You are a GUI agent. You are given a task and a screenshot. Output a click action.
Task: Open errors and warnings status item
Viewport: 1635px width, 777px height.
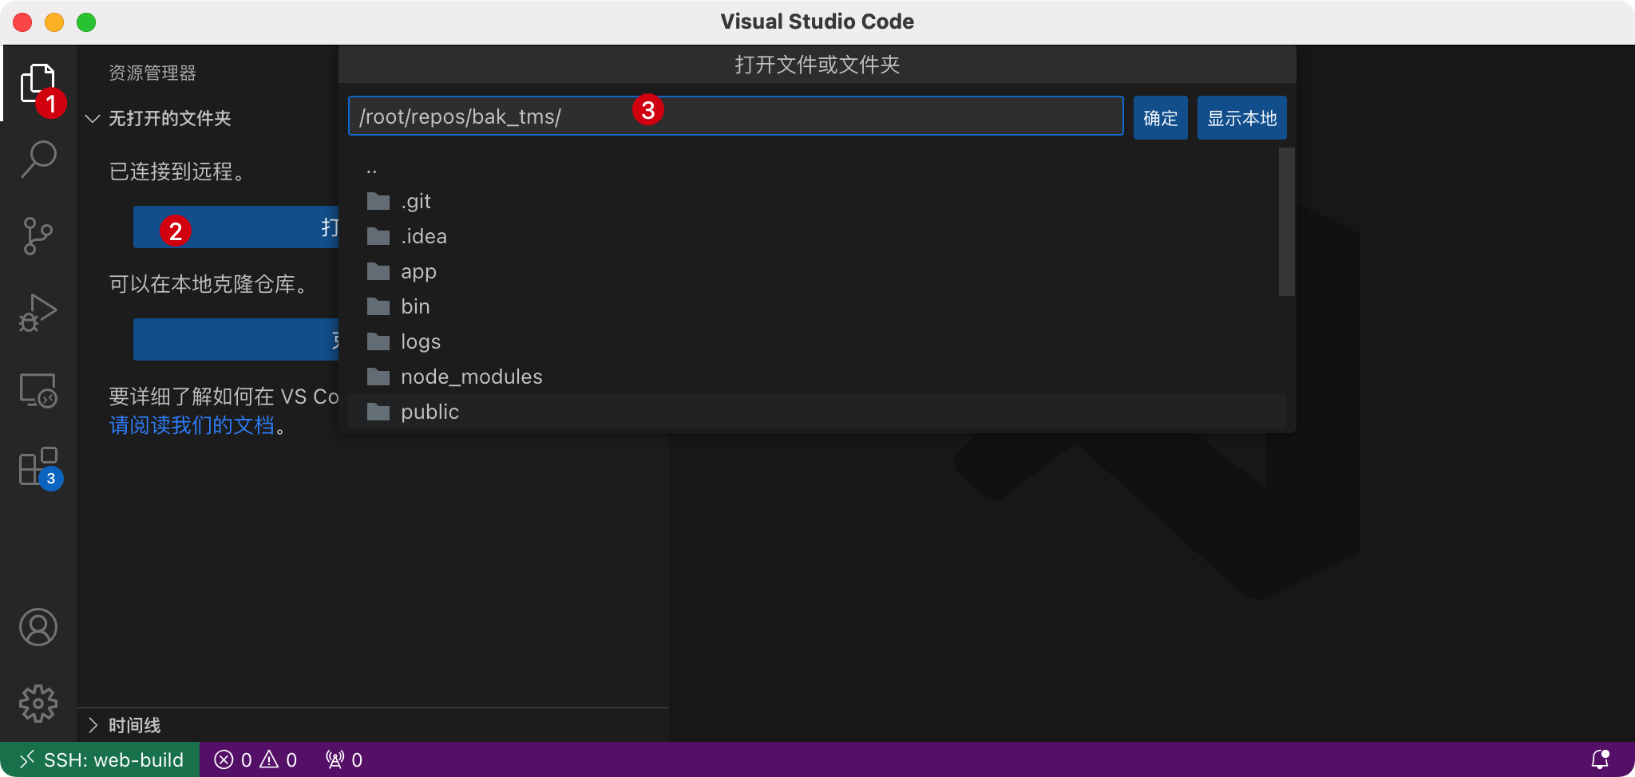255,759
